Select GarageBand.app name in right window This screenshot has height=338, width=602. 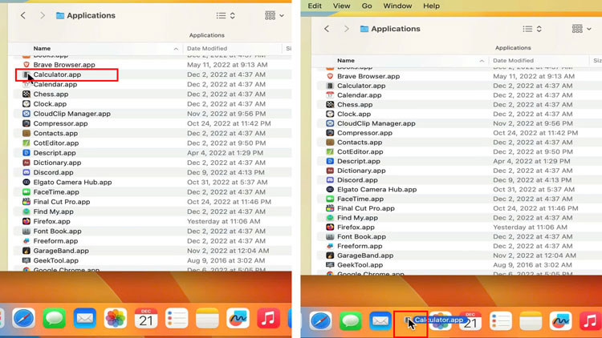point(365,256)
